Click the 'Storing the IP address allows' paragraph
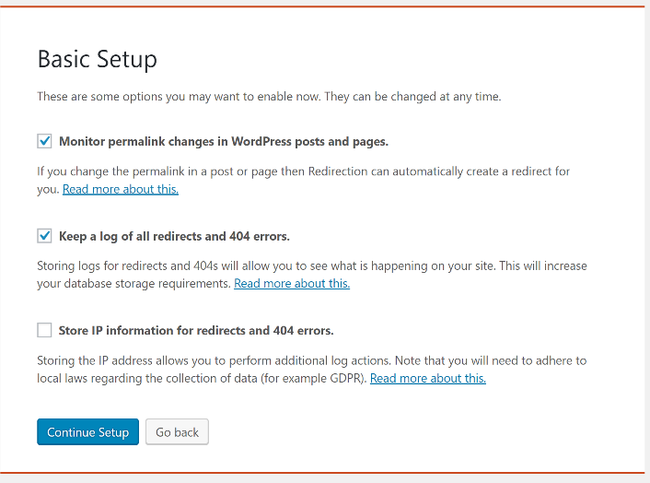The height and width of the screenshot is (483, 650). pos(312,369)
